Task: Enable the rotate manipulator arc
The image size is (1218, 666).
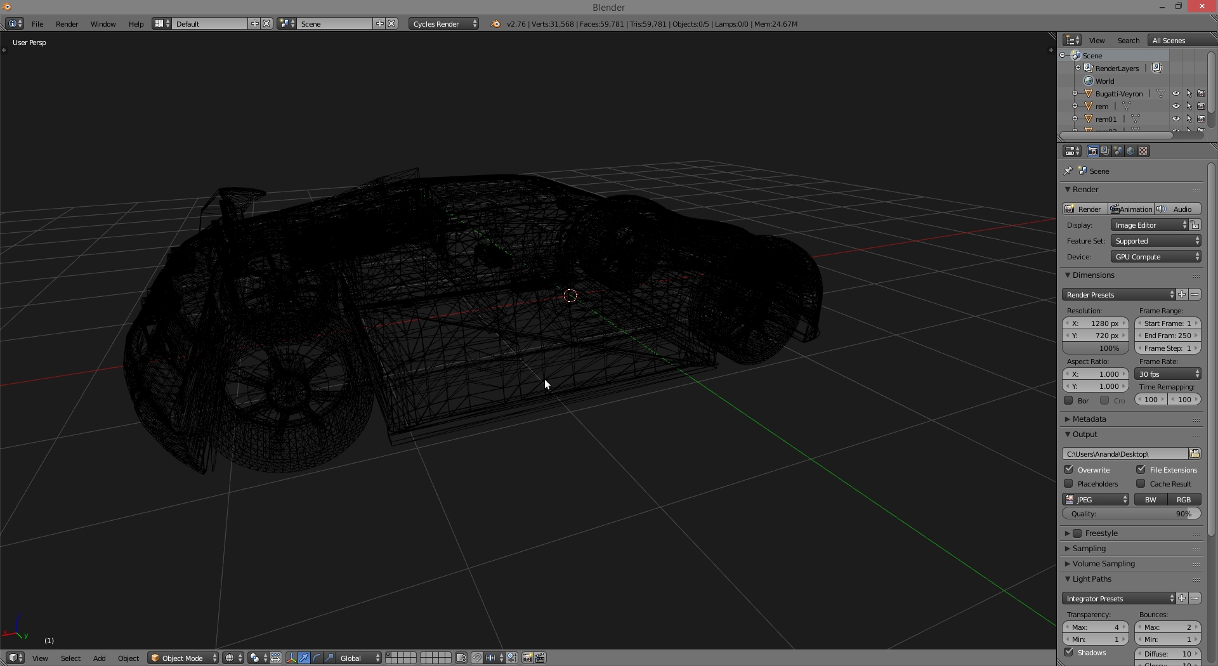Action: (317, 658)
